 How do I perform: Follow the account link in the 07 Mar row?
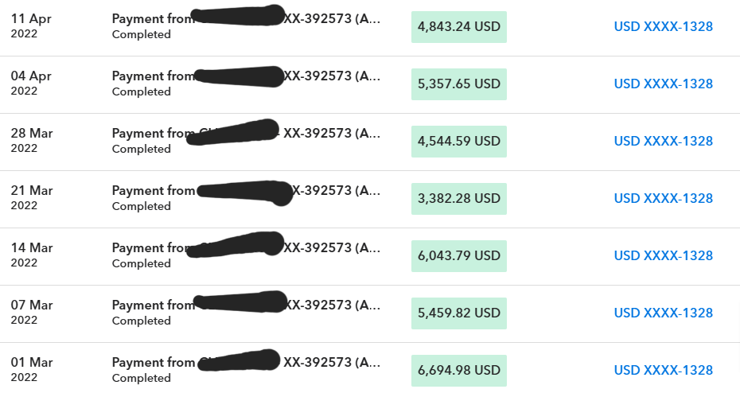[663, 313]
